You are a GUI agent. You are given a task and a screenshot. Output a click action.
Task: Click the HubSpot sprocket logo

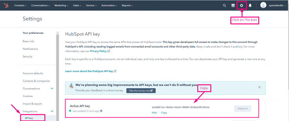point(6,6)
